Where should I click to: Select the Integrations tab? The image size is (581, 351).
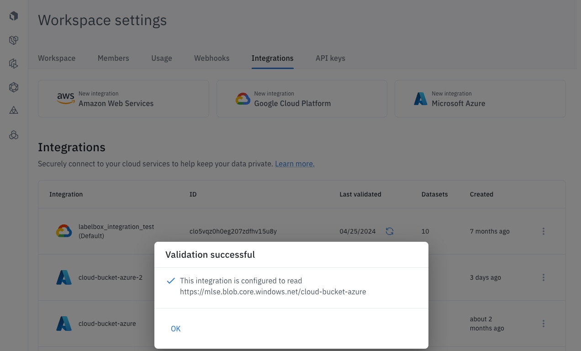[x=273, y=58]
